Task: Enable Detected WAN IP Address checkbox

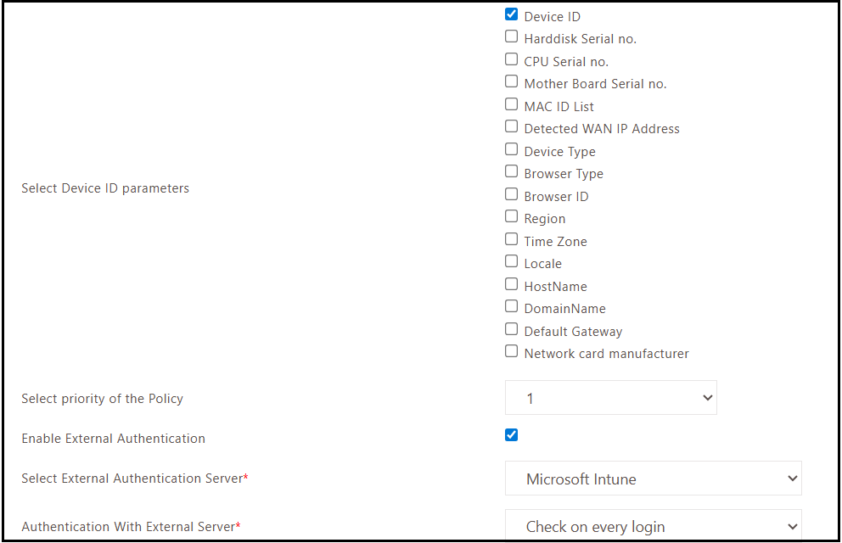Action: click(x=511, y=126)
